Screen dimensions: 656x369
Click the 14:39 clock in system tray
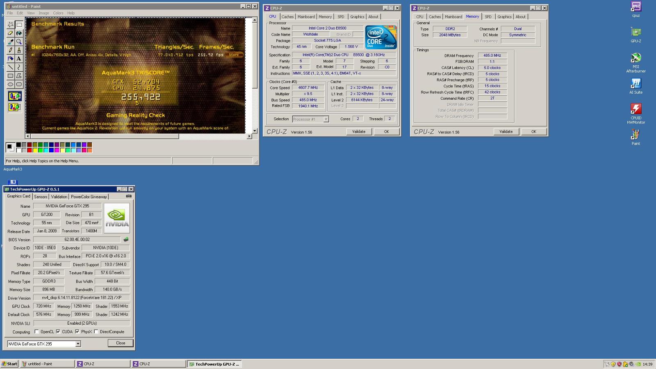(x=647, y=364)
